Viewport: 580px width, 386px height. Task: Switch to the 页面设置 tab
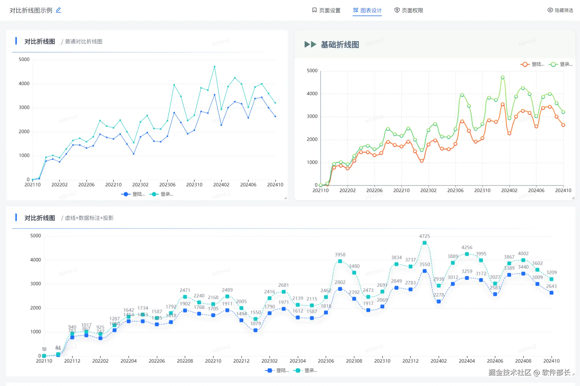click(x=326, y=10)
